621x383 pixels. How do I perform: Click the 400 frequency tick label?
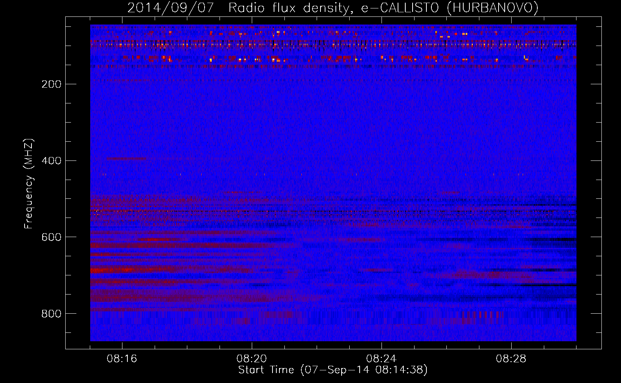[51, 161]
